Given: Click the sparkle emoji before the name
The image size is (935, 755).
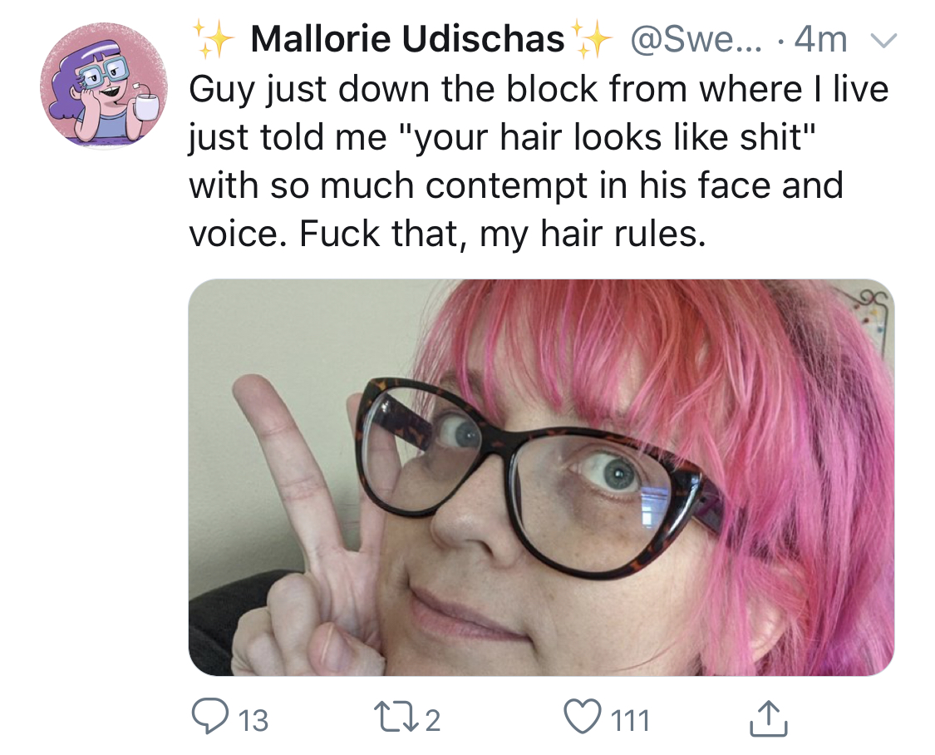Looking at the screenshot, I should pyautogui.click(x=214, y=39).
